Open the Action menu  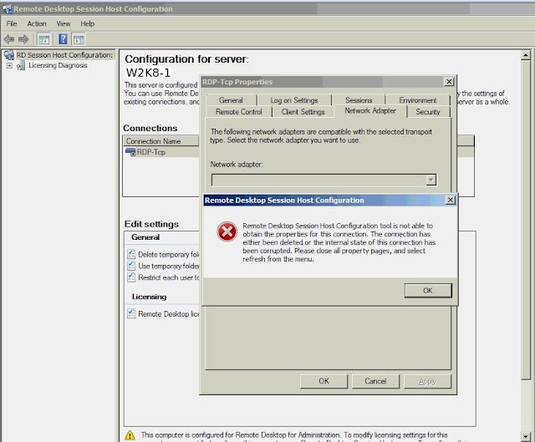[37, 23]
